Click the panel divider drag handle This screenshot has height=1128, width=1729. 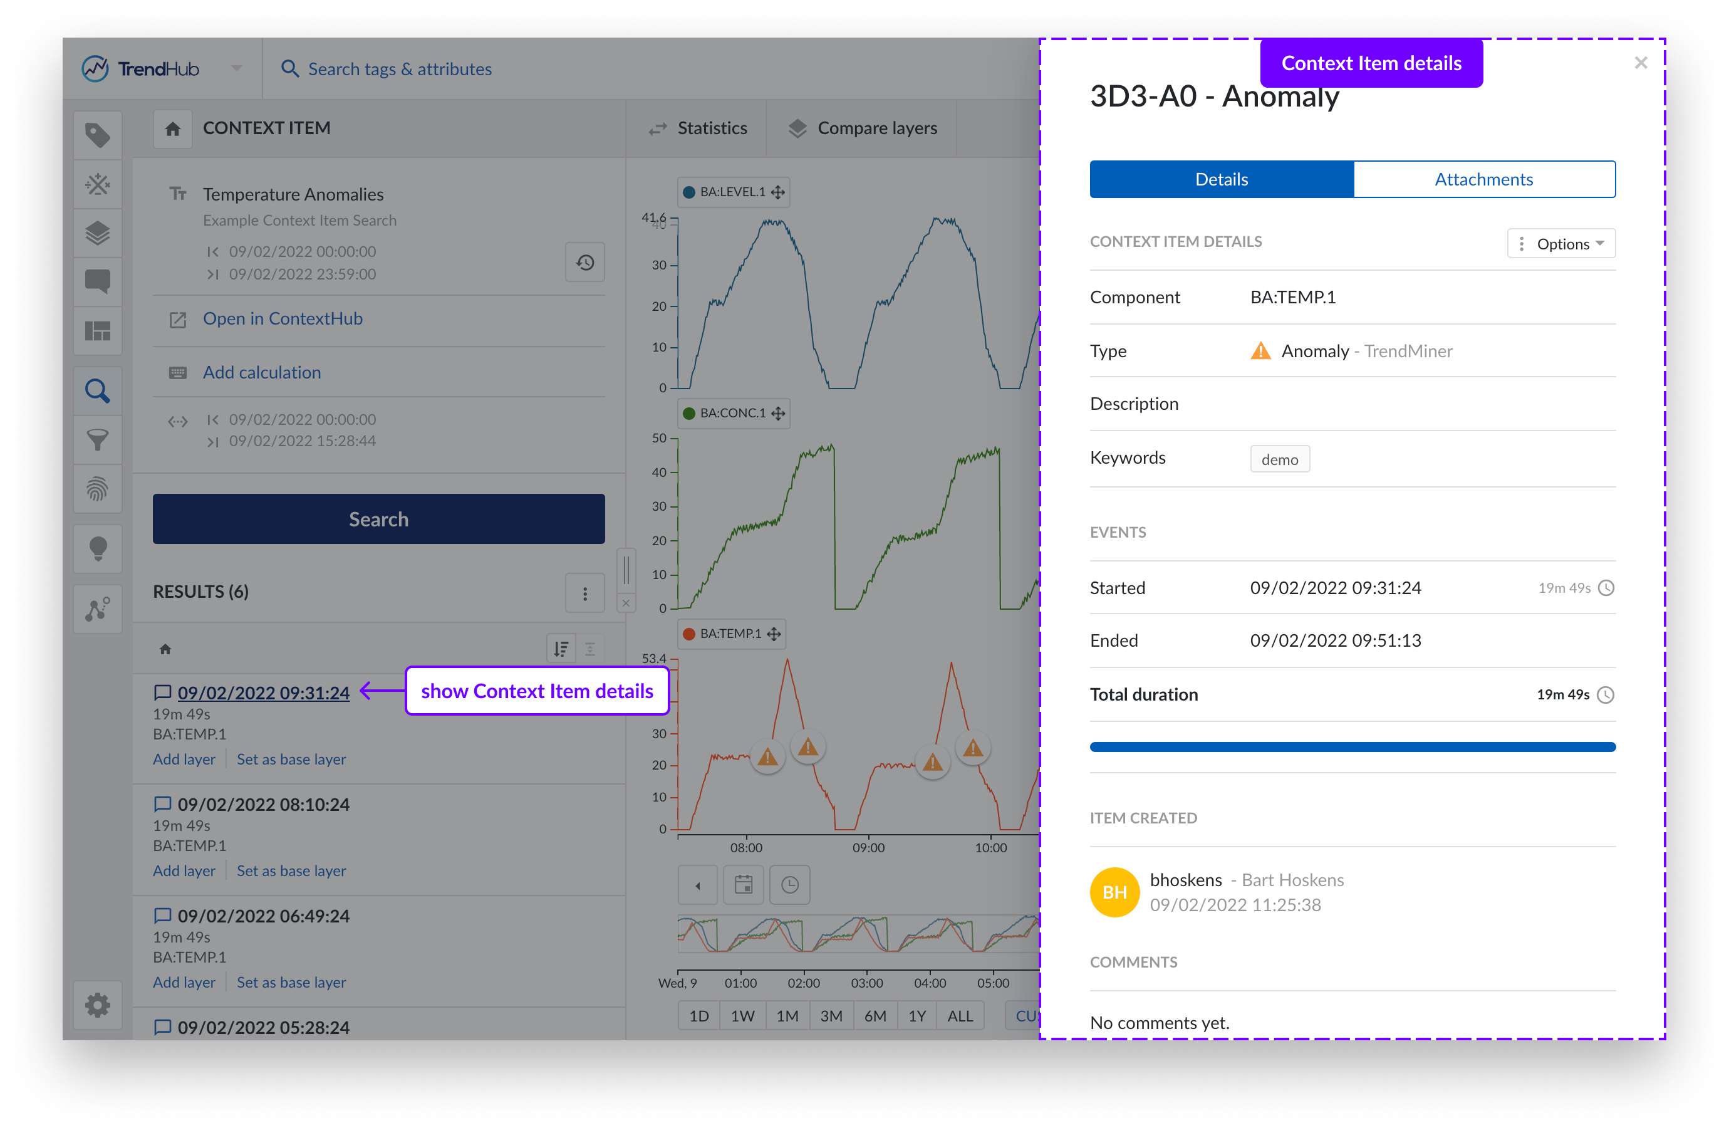[626, 568]
